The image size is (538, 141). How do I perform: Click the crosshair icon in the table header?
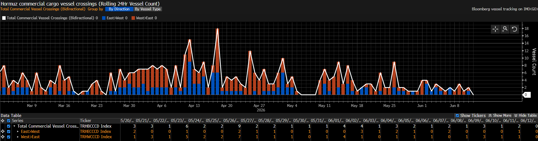coord(3,121)
